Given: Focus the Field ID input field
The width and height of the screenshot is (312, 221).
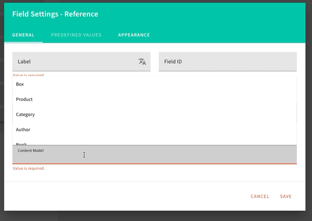Looking at the screenshot, I should (228, 62).
